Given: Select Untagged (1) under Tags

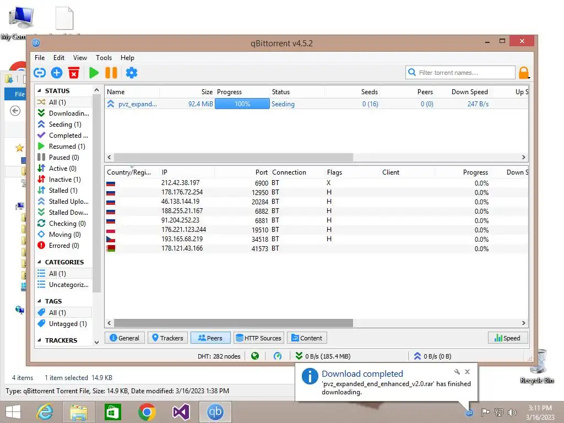Looking at the screenshot, I should click(64, 324).
